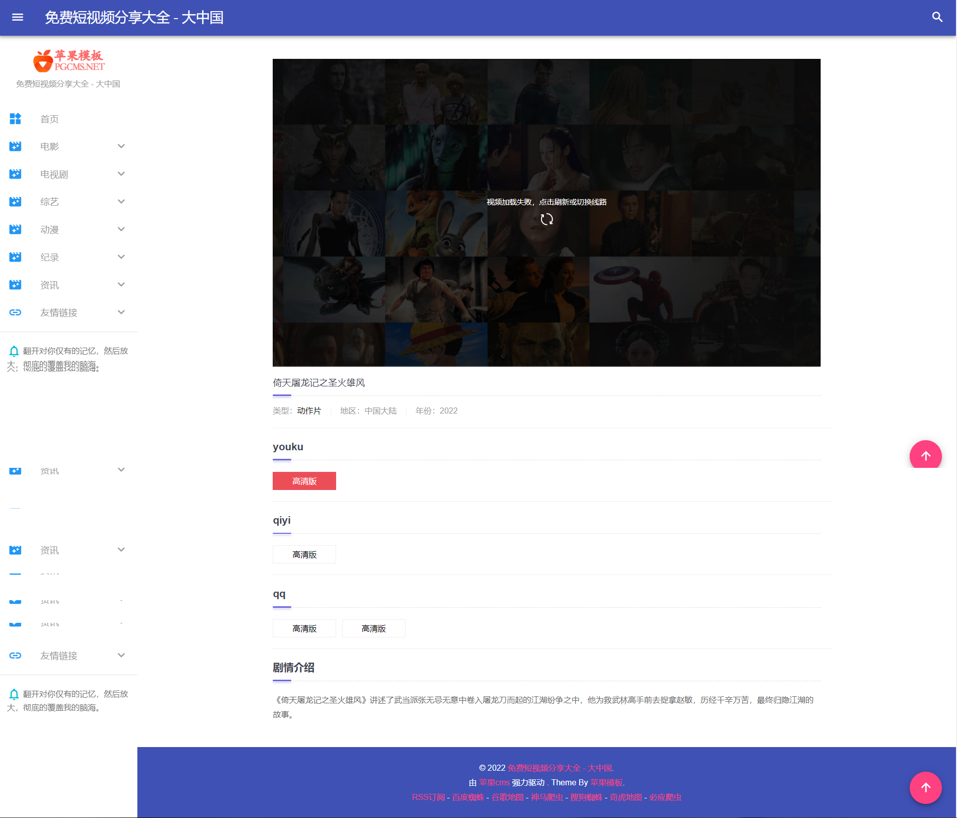Select the red 高清版 button under youku

(x=304, y=481)
